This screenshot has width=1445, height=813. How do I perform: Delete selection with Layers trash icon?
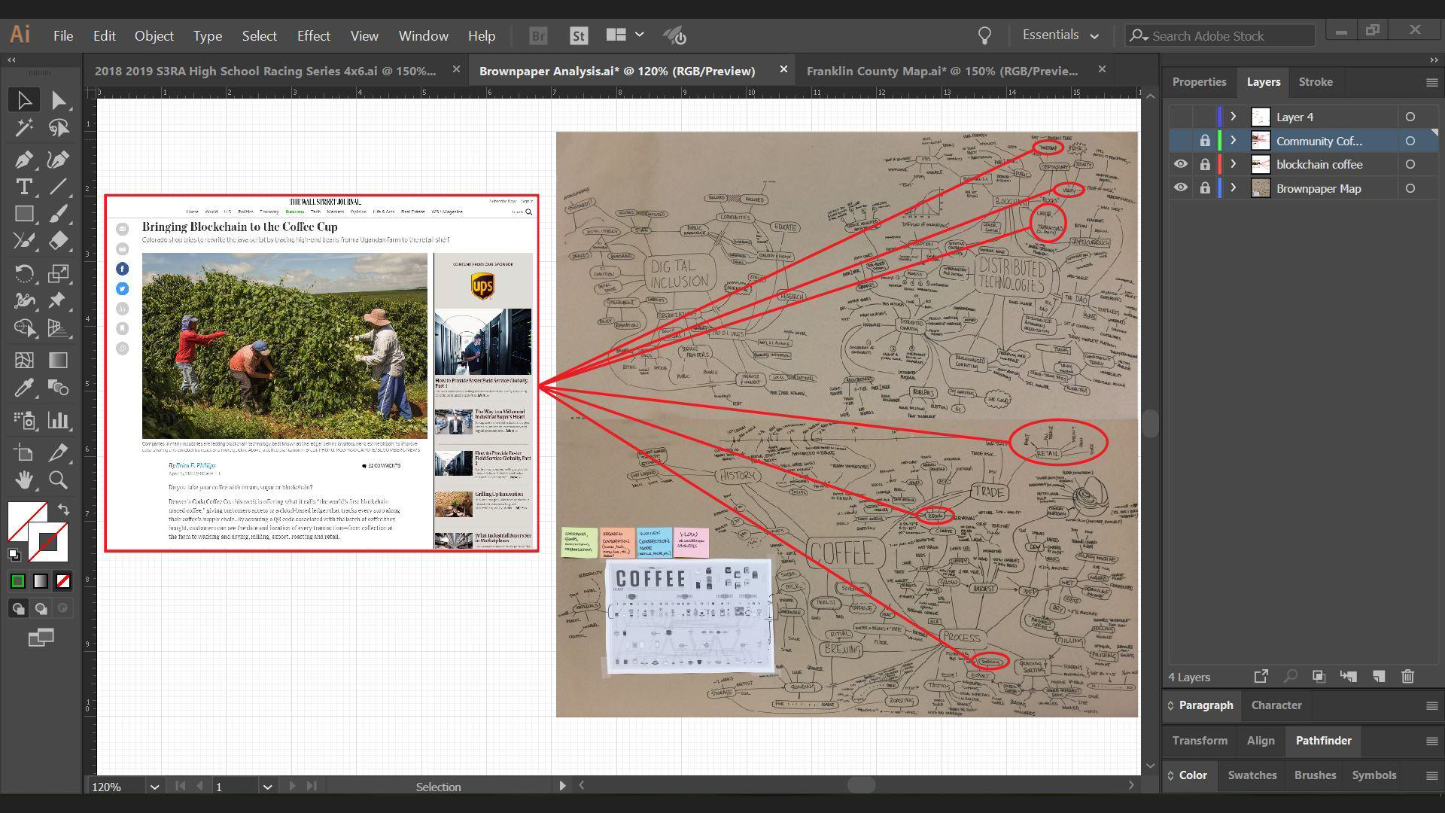pyautogui.click(x=1407, y=676)
